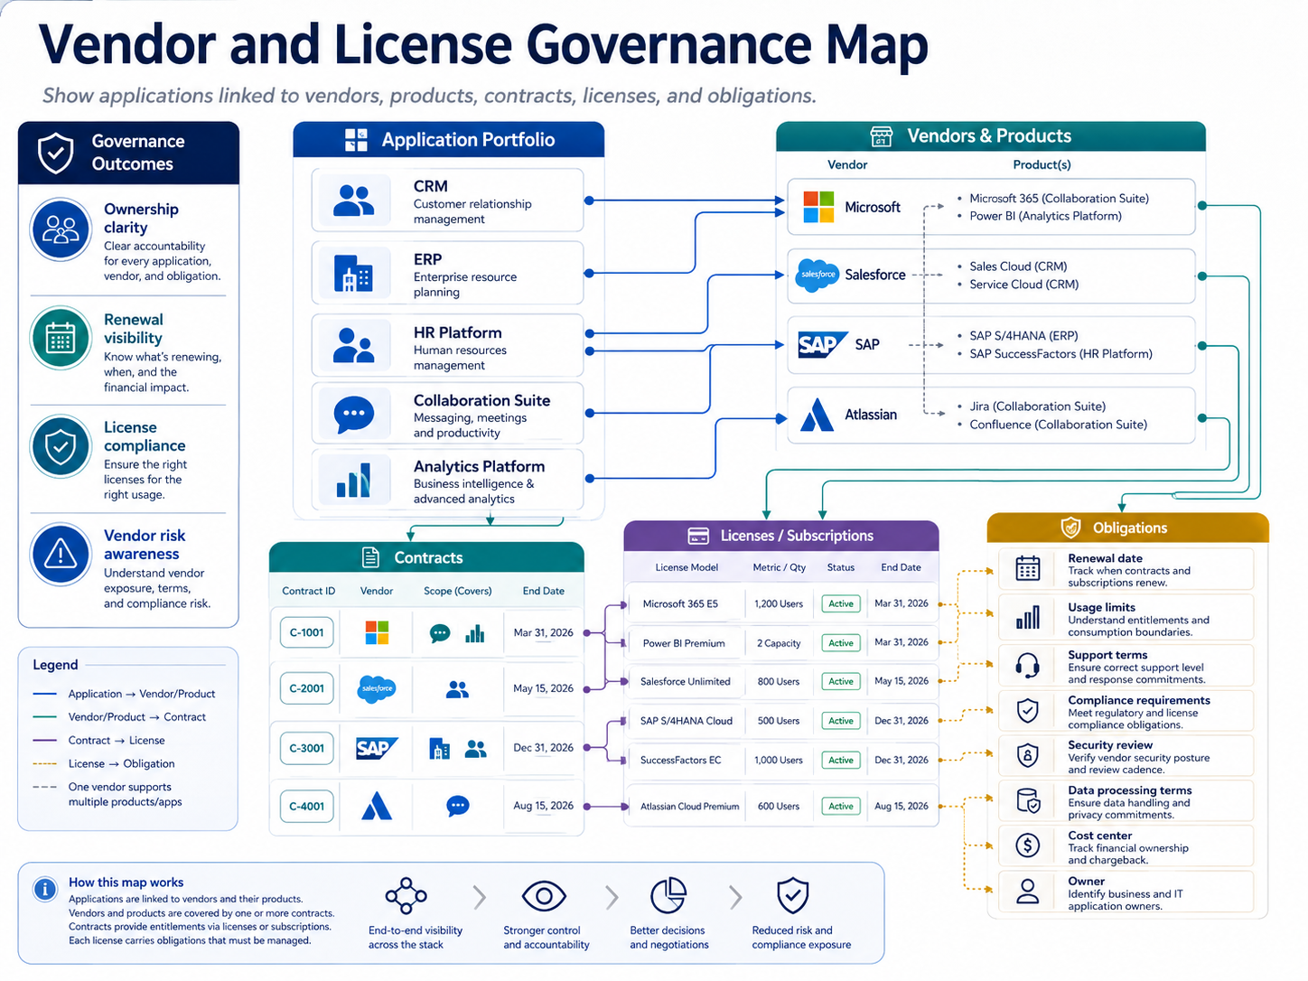Image resolution: width=1308 pixels, height=981 pixels.
Task: Select contract ID C-1001
Action: pyautogui.click(x=307, y=632)
